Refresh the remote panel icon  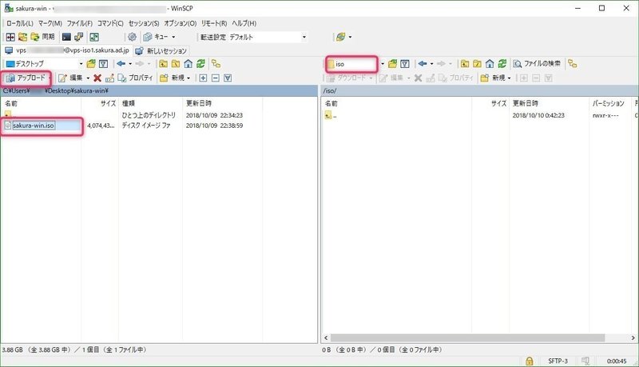(x=502, y=64)
